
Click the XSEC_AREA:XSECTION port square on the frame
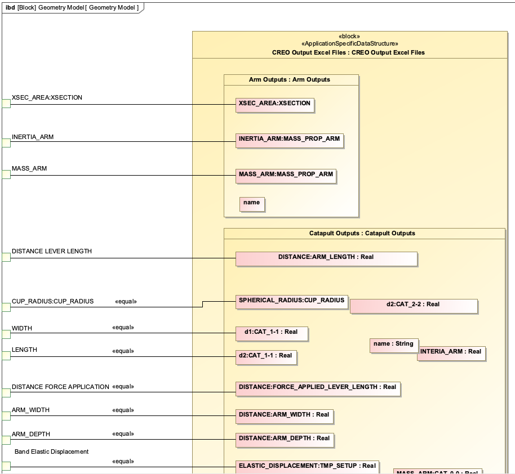(x=6, y=104)
